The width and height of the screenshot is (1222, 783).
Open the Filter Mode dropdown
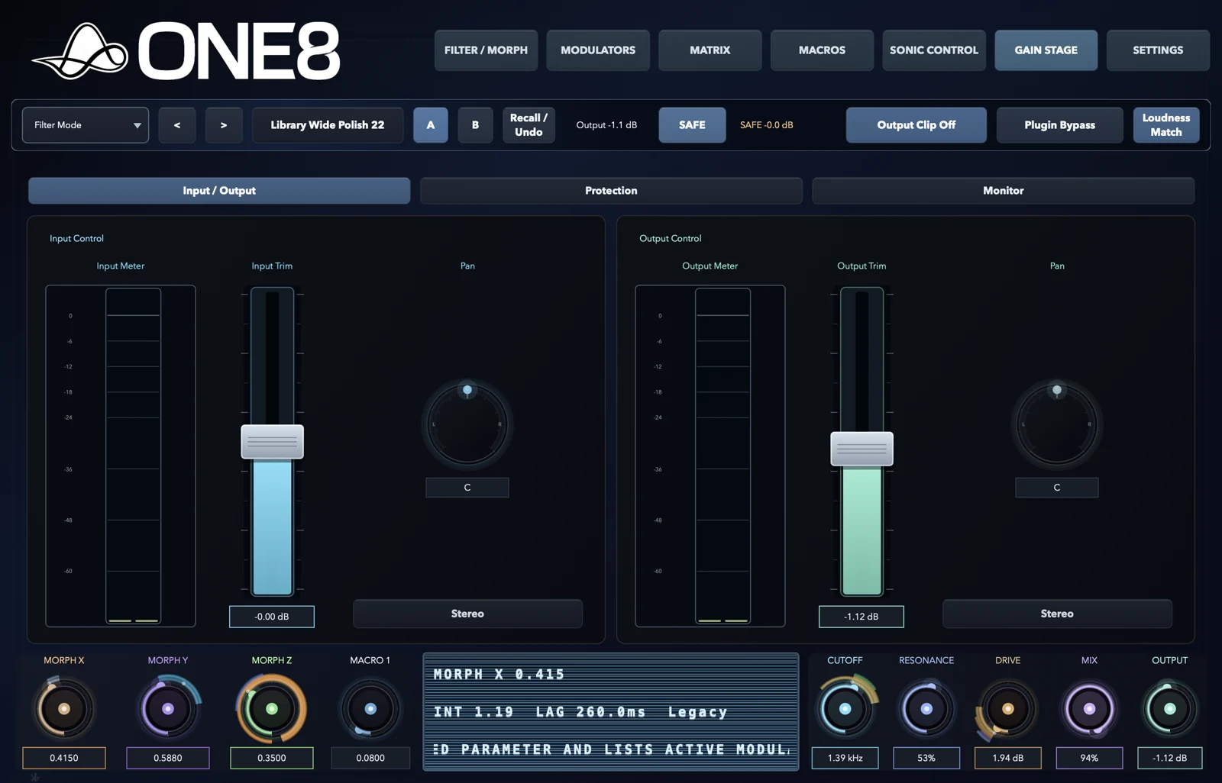[x=86, y=125]
